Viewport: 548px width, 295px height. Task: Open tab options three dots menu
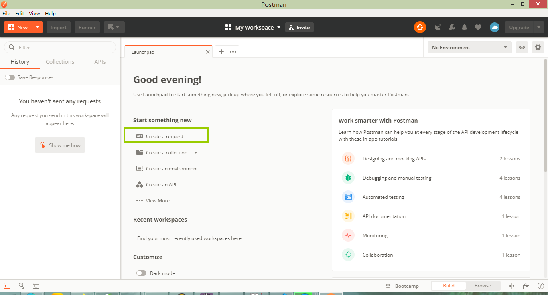(233, 52)
